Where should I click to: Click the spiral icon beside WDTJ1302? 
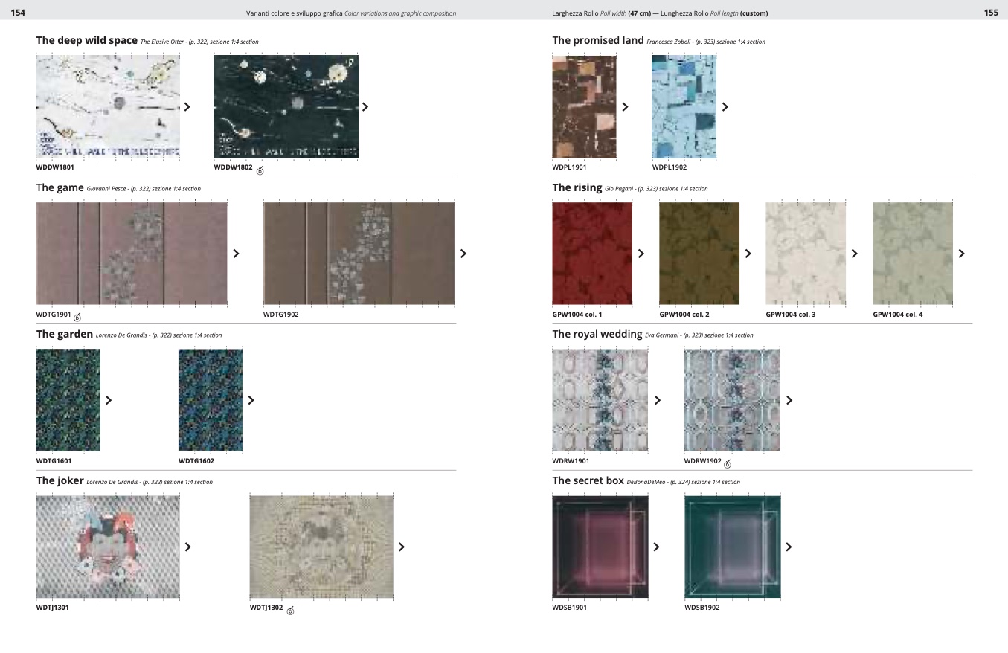coord(290,611)
